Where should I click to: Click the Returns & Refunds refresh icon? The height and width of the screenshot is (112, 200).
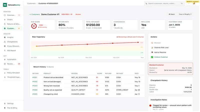pos(5,24)
